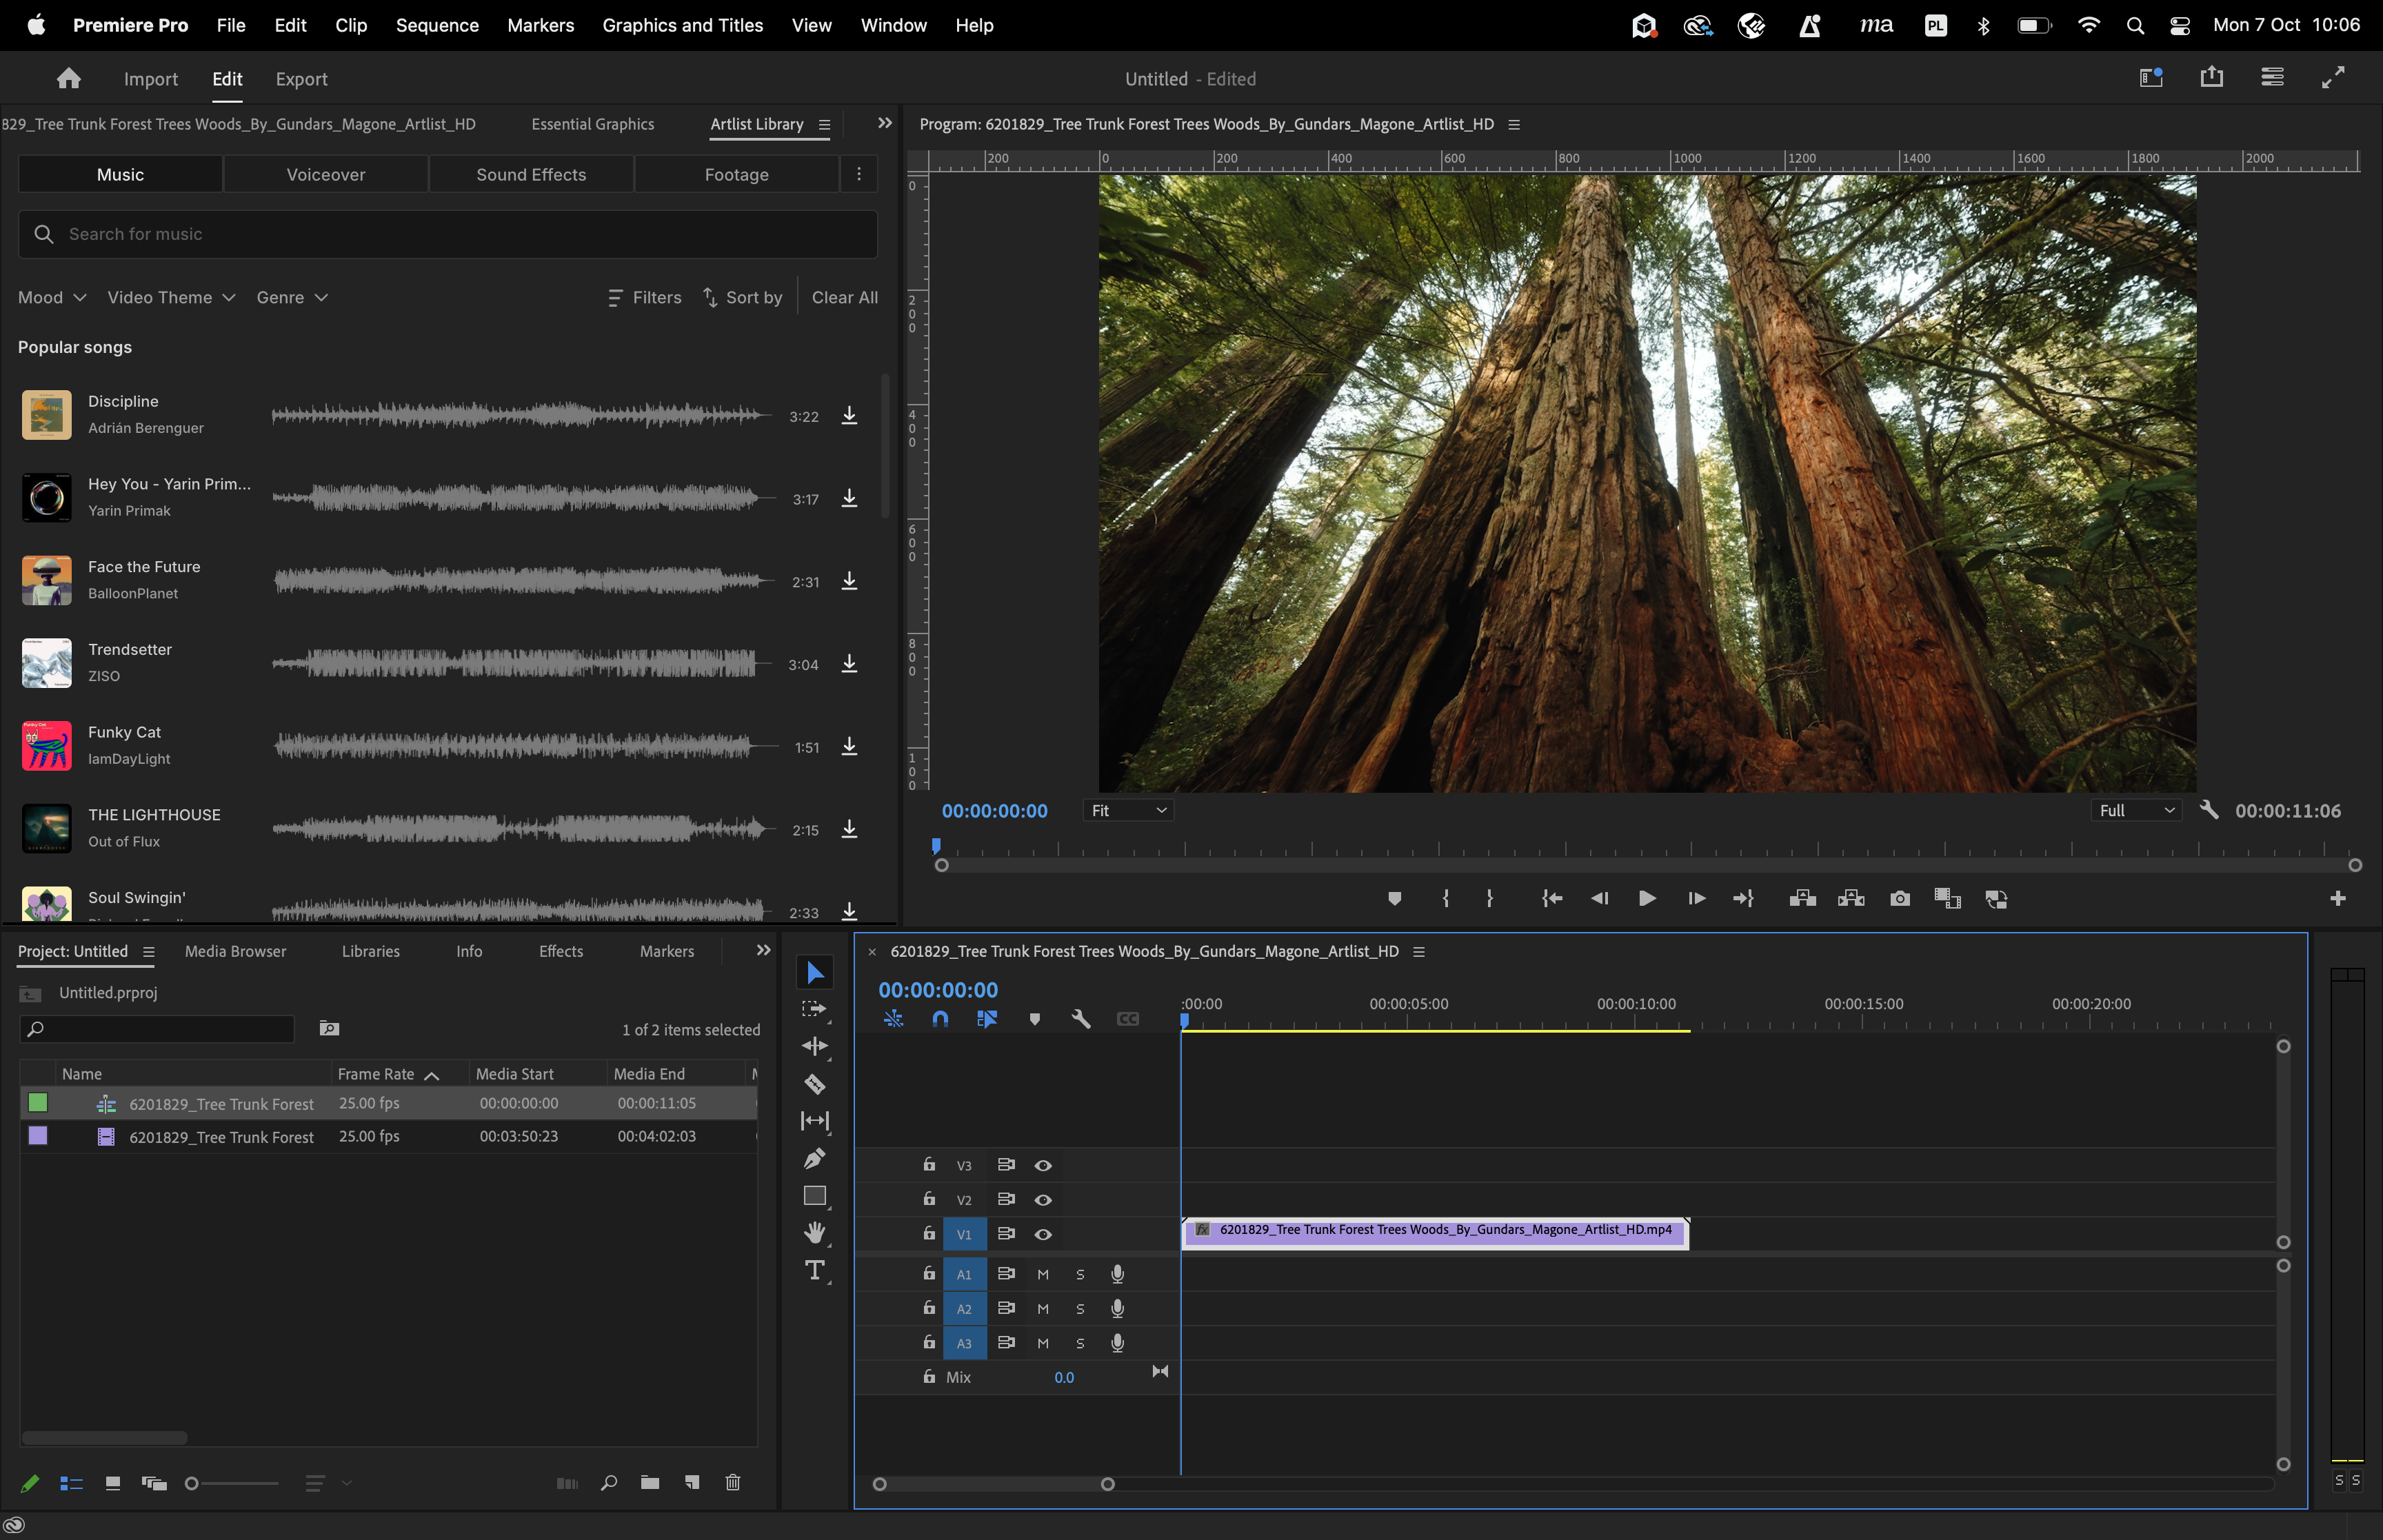Open Quick Export share icon

[x=2212, y=77]
